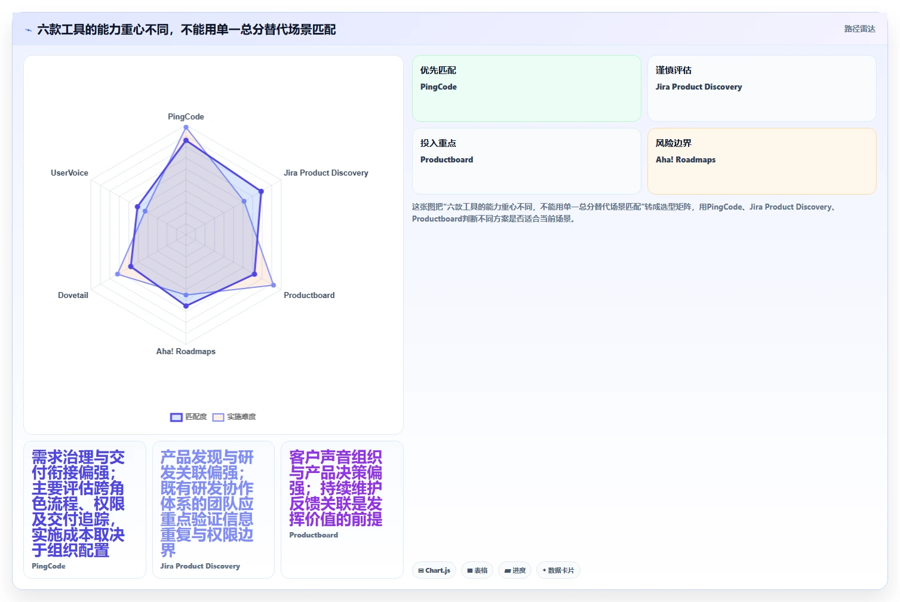The height and width of the screenshot is (602, 900).
Task: Click the PingCode caption under the first summary
Action: pyautogui.click(x=48, y=566)
